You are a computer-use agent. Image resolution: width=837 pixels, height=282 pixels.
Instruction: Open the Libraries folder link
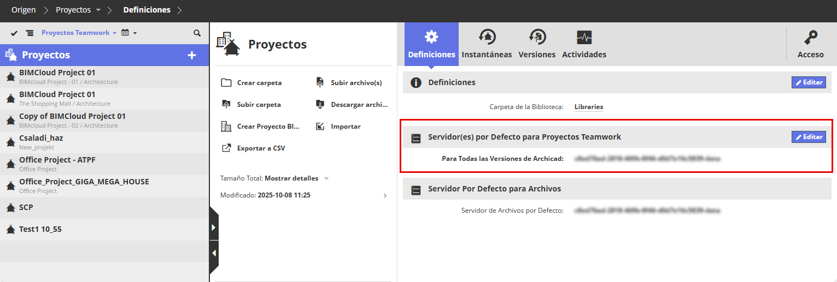(x=589, y=107)
